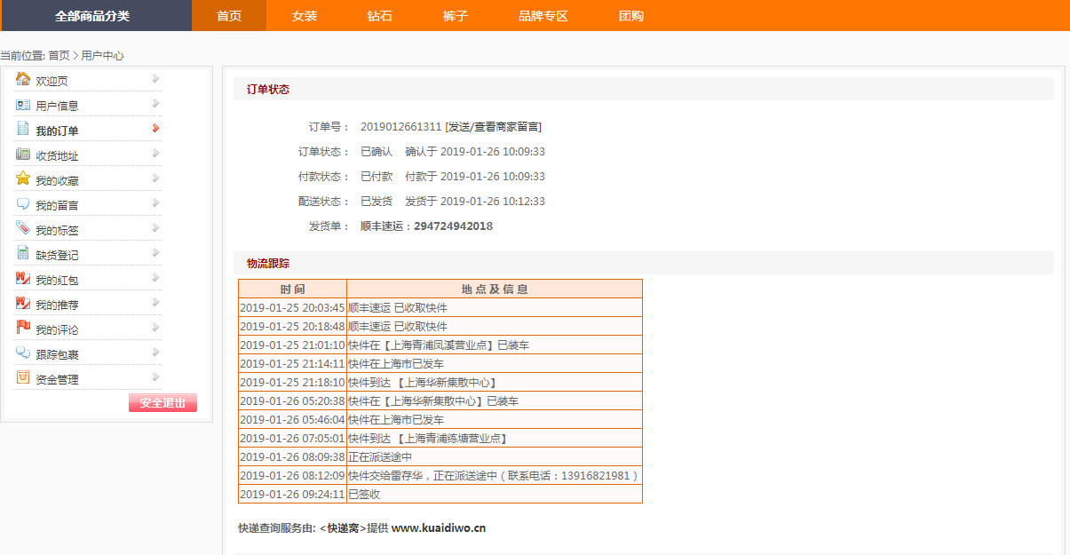
Task: Open 跟踪包裹 sidebar entry
Action: click(57, 354)
